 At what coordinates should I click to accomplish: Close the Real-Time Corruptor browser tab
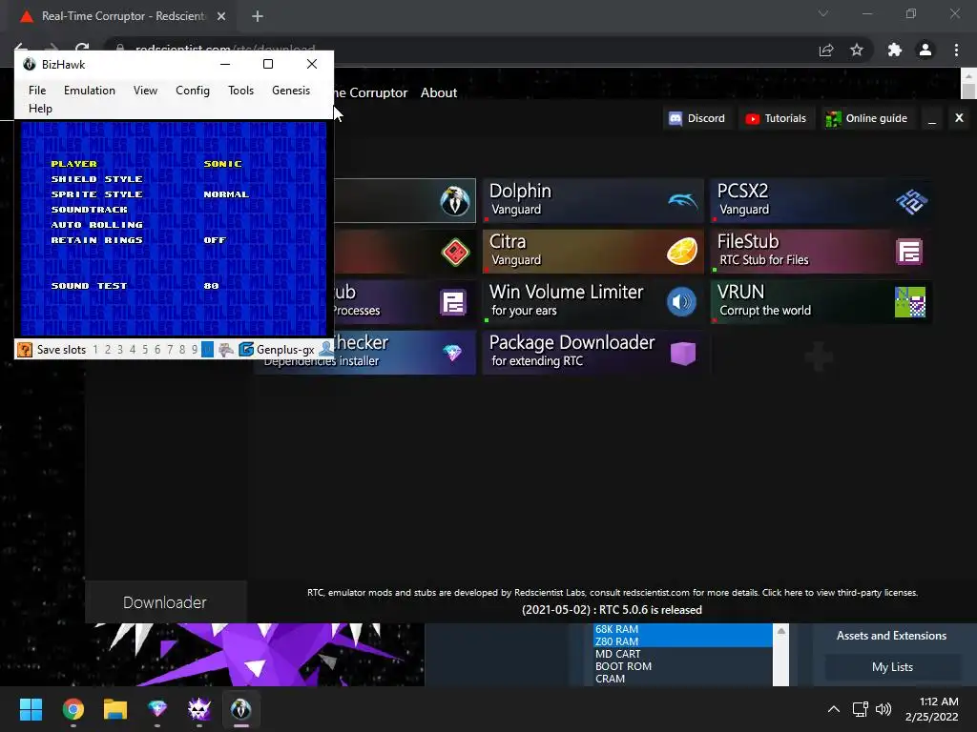coord(221,16)
